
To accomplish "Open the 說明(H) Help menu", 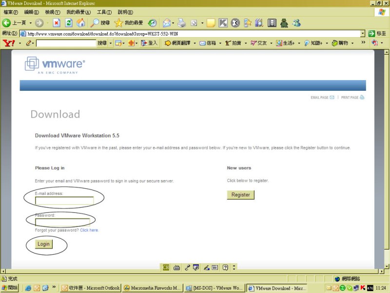I will [125, 12].
